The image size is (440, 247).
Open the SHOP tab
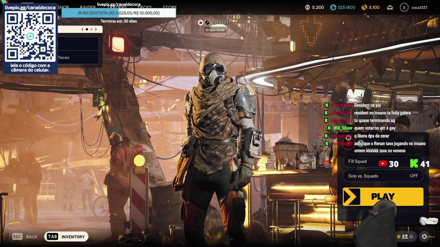63,7
